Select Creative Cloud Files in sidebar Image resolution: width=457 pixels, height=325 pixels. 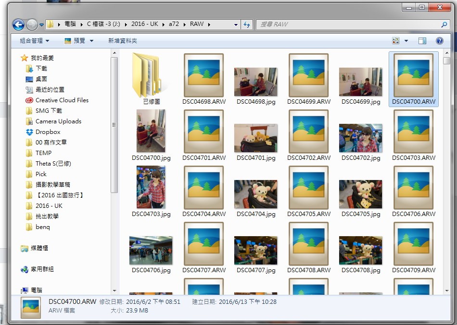tap(62, 100)
